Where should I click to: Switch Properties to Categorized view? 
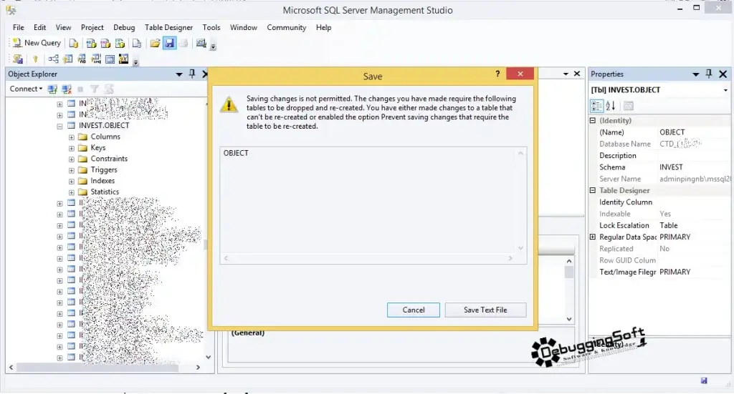pyautogui.click(x=597, y=106)
